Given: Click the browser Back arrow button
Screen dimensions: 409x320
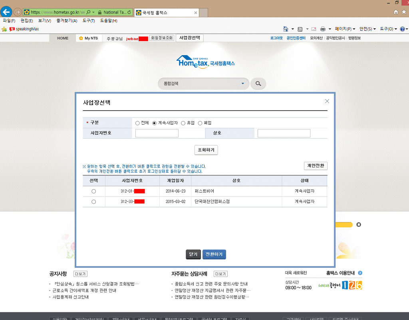Looking at the screenshot, I should tap(6, 12).
